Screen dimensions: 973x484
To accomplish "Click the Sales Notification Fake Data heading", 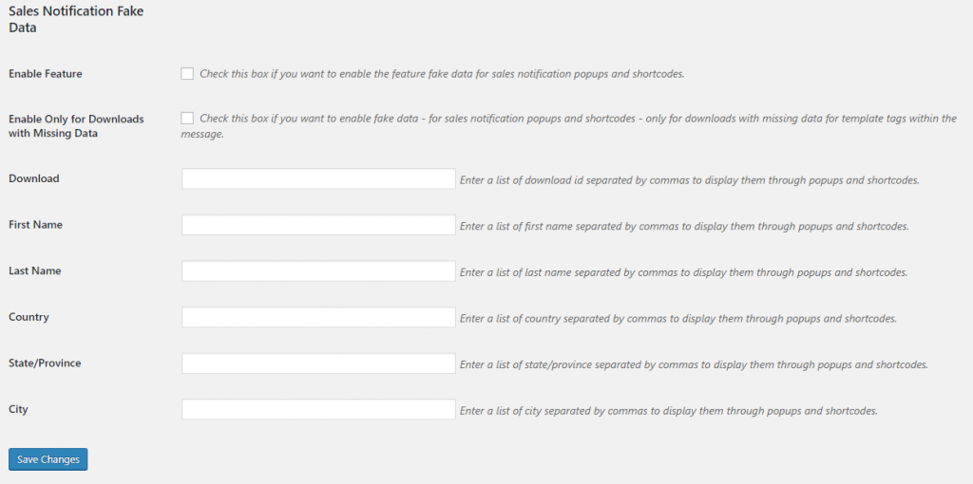I will pos(76,20).
